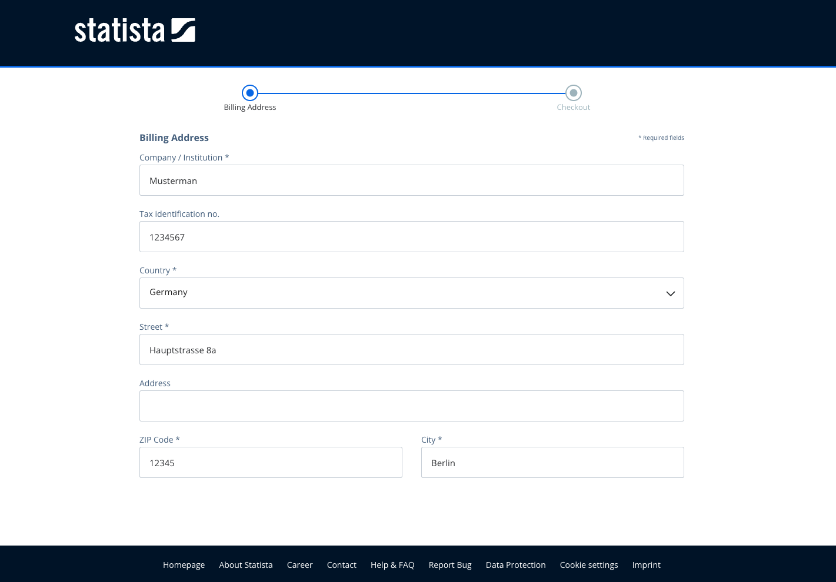Open the Homepage footer link

pyautogui.click(x=184, y=565)
